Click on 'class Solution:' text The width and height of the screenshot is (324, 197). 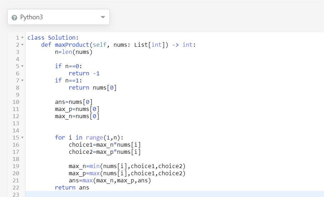(53, 38)
